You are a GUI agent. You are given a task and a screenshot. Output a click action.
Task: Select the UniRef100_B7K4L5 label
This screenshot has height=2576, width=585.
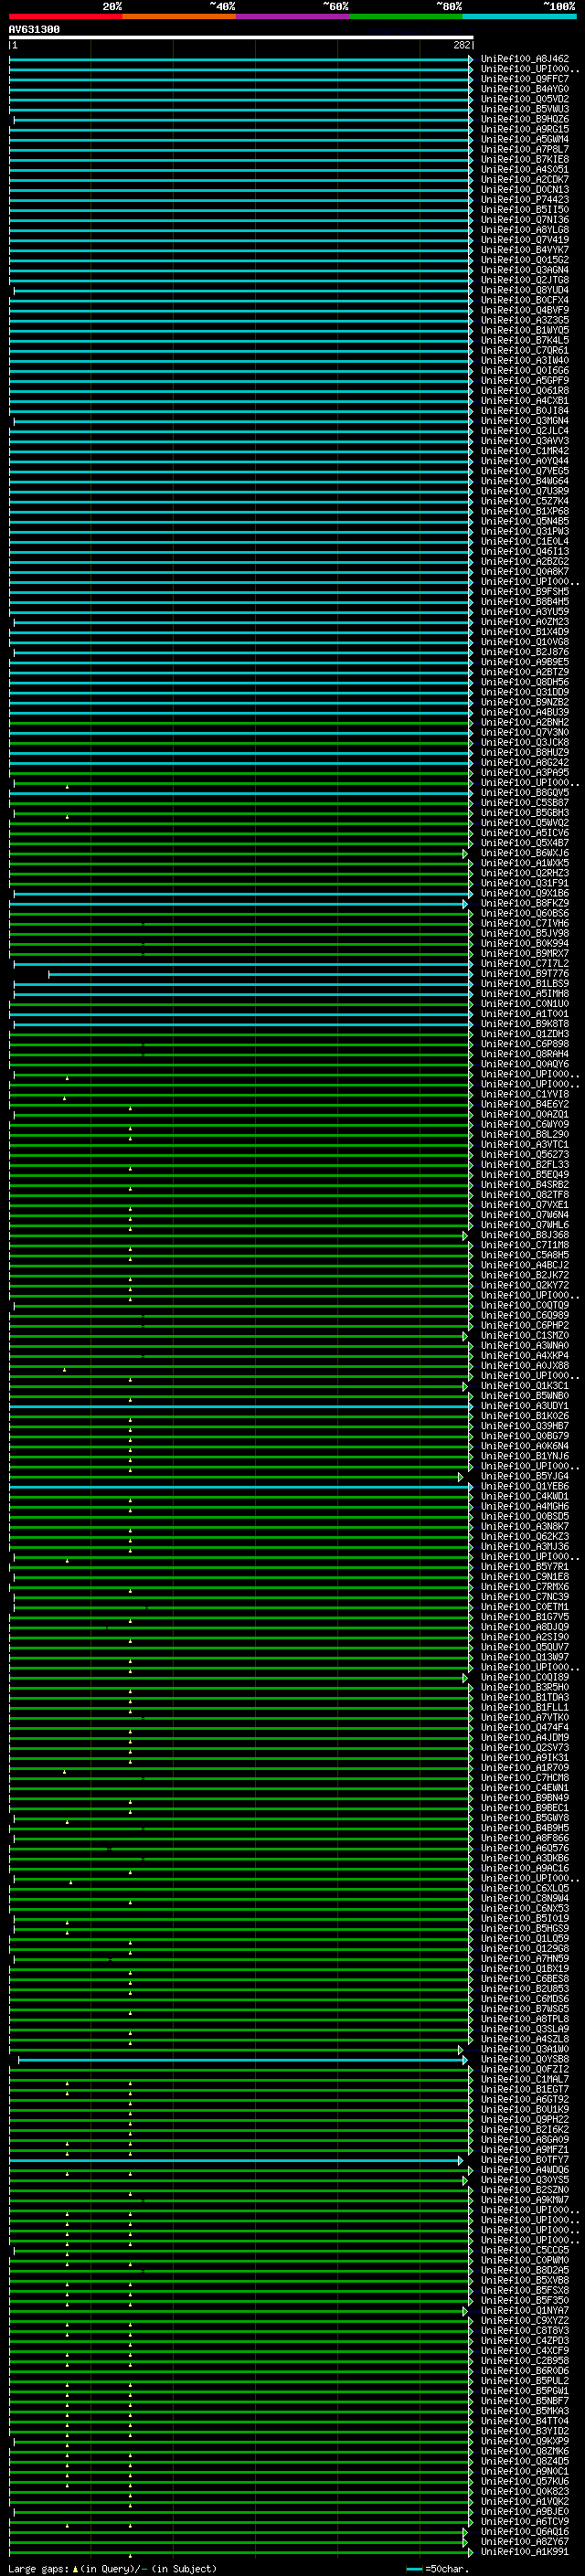tap(524, 340)
